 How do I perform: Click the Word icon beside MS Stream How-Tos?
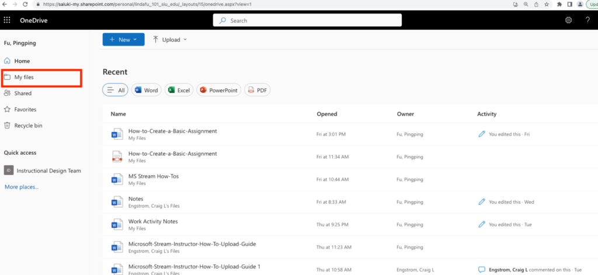[x=116, y=179]
